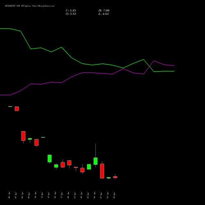Select the small green candle above 28 Apr
The width and height of the screenshot is (205, 205).
click(109, 178)
